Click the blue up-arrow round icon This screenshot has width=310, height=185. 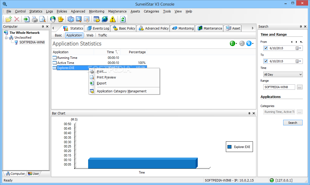[x=249, y=43]
